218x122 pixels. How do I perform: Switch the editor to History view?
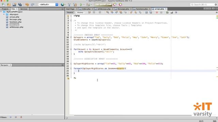click(80, 13)
